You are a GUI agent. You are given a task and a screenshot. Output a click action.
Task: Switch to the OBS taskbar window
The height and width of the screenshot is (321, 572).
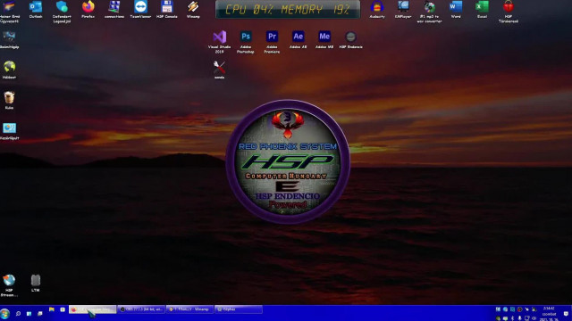point(141,309)
